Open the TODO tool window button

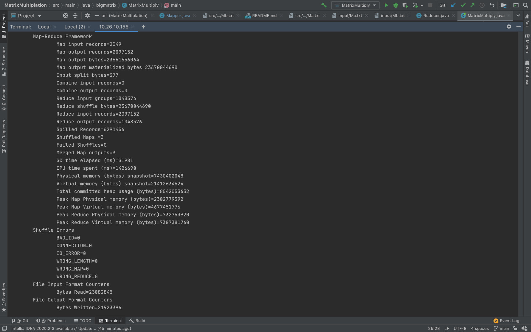[x=83, y=321]
